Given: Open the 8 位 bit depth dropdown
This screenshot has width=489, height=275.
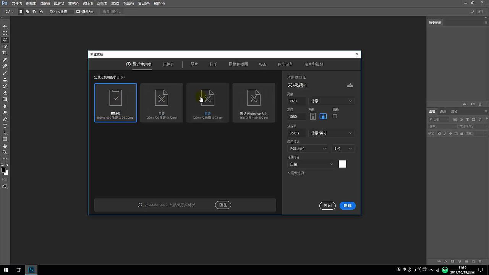Looking at the screenshot, I should click(x=343, y=149).
